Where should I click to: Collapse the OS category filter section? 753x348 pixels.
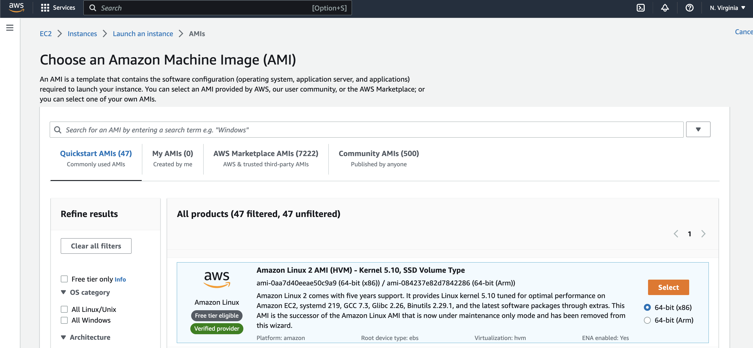click(x=64, y=292)
